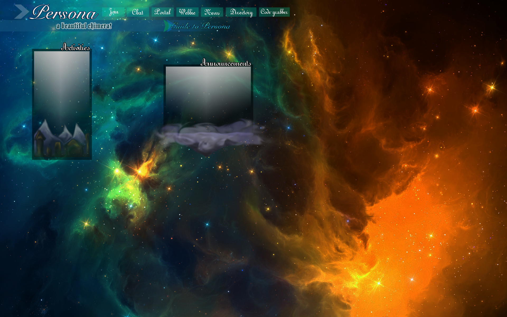Open the Join page
The width and height of the screenshot is (507, 317).
pos(113,12)
